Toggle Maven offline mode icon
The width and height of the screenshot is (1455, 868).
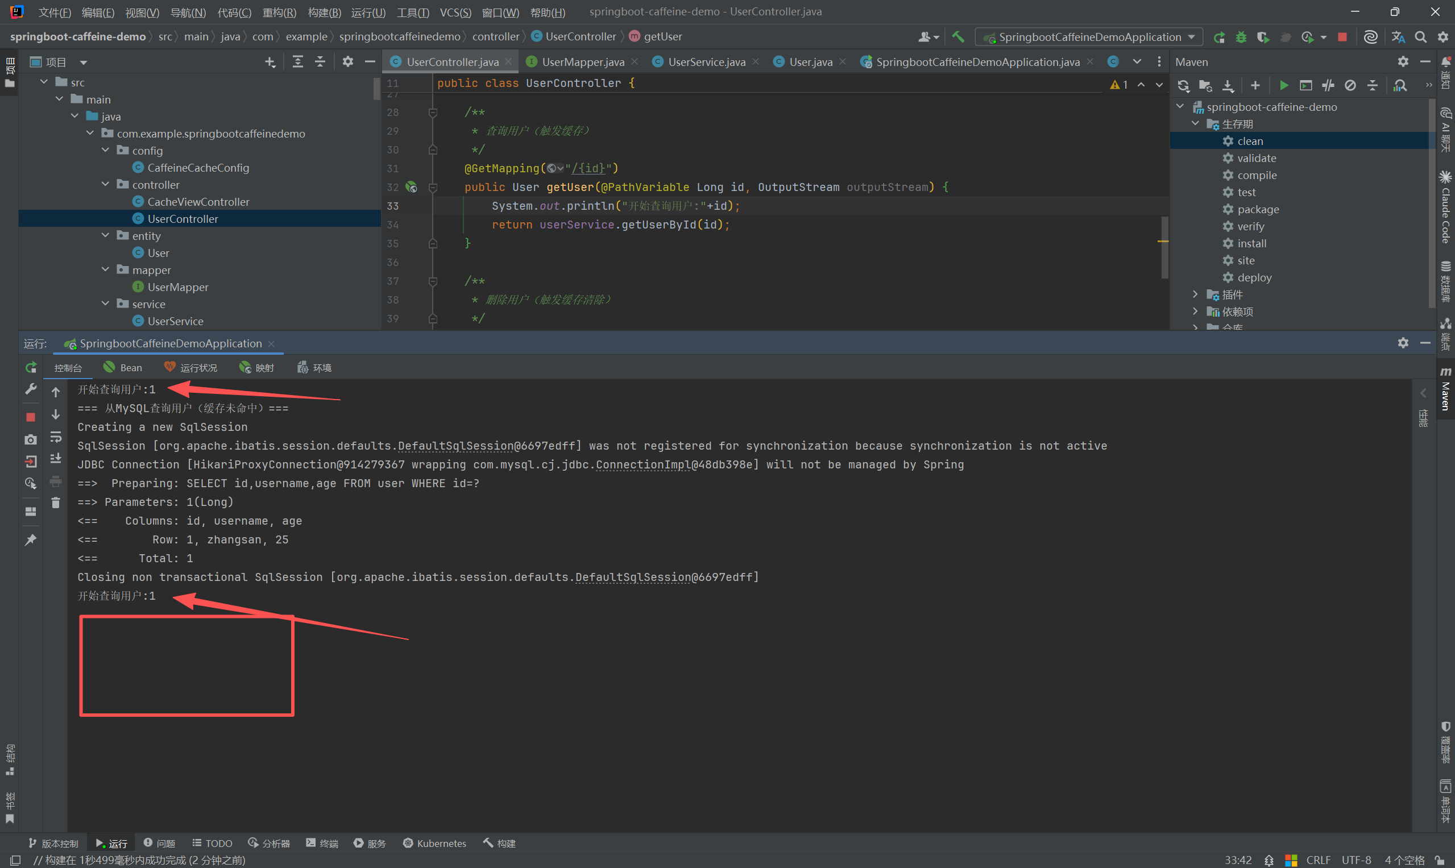1328,86
